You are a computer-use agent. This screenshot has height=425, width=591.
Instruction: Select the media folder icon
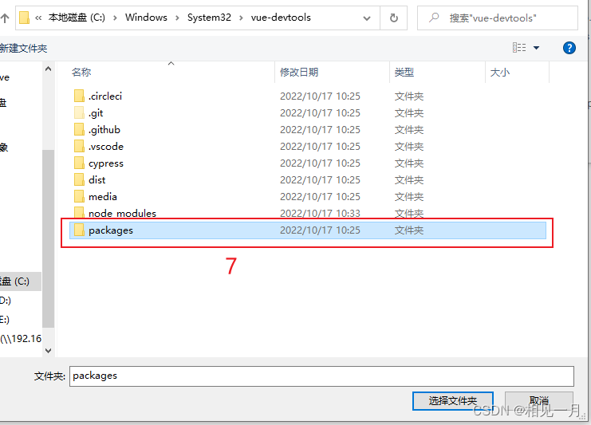pyautogui.click(x=79, y=196)
